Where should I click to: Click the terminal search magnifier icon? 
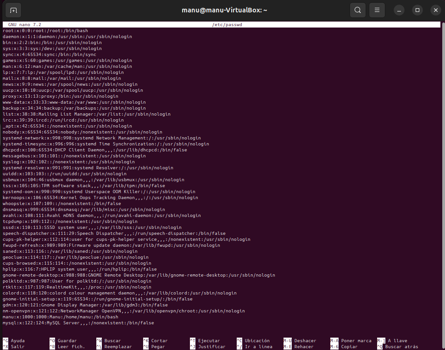(x=357, y=10)
